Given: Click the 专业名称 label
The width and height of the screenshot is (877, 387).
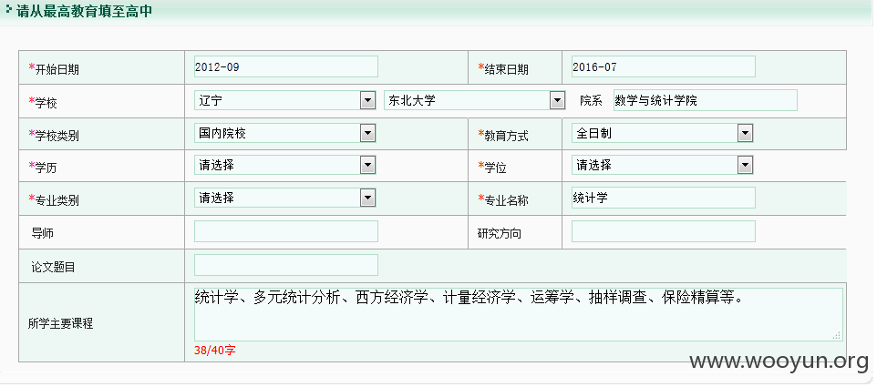Looking at the screenshot, I should (x=503, y=200).
